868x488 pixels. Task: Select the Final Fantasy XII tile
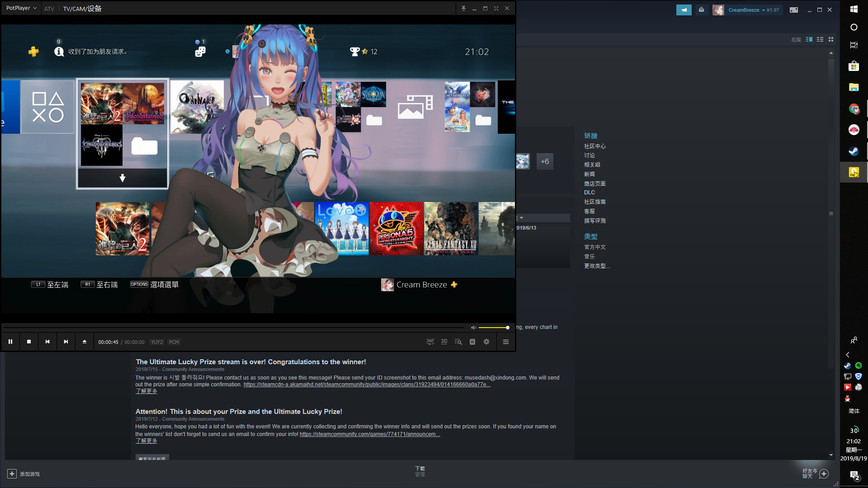pos(451,229)
